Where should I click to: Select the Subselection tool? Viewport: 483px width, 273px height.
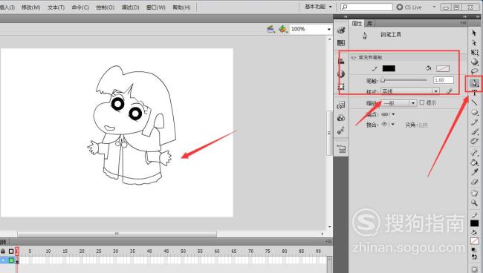point(474,43)
